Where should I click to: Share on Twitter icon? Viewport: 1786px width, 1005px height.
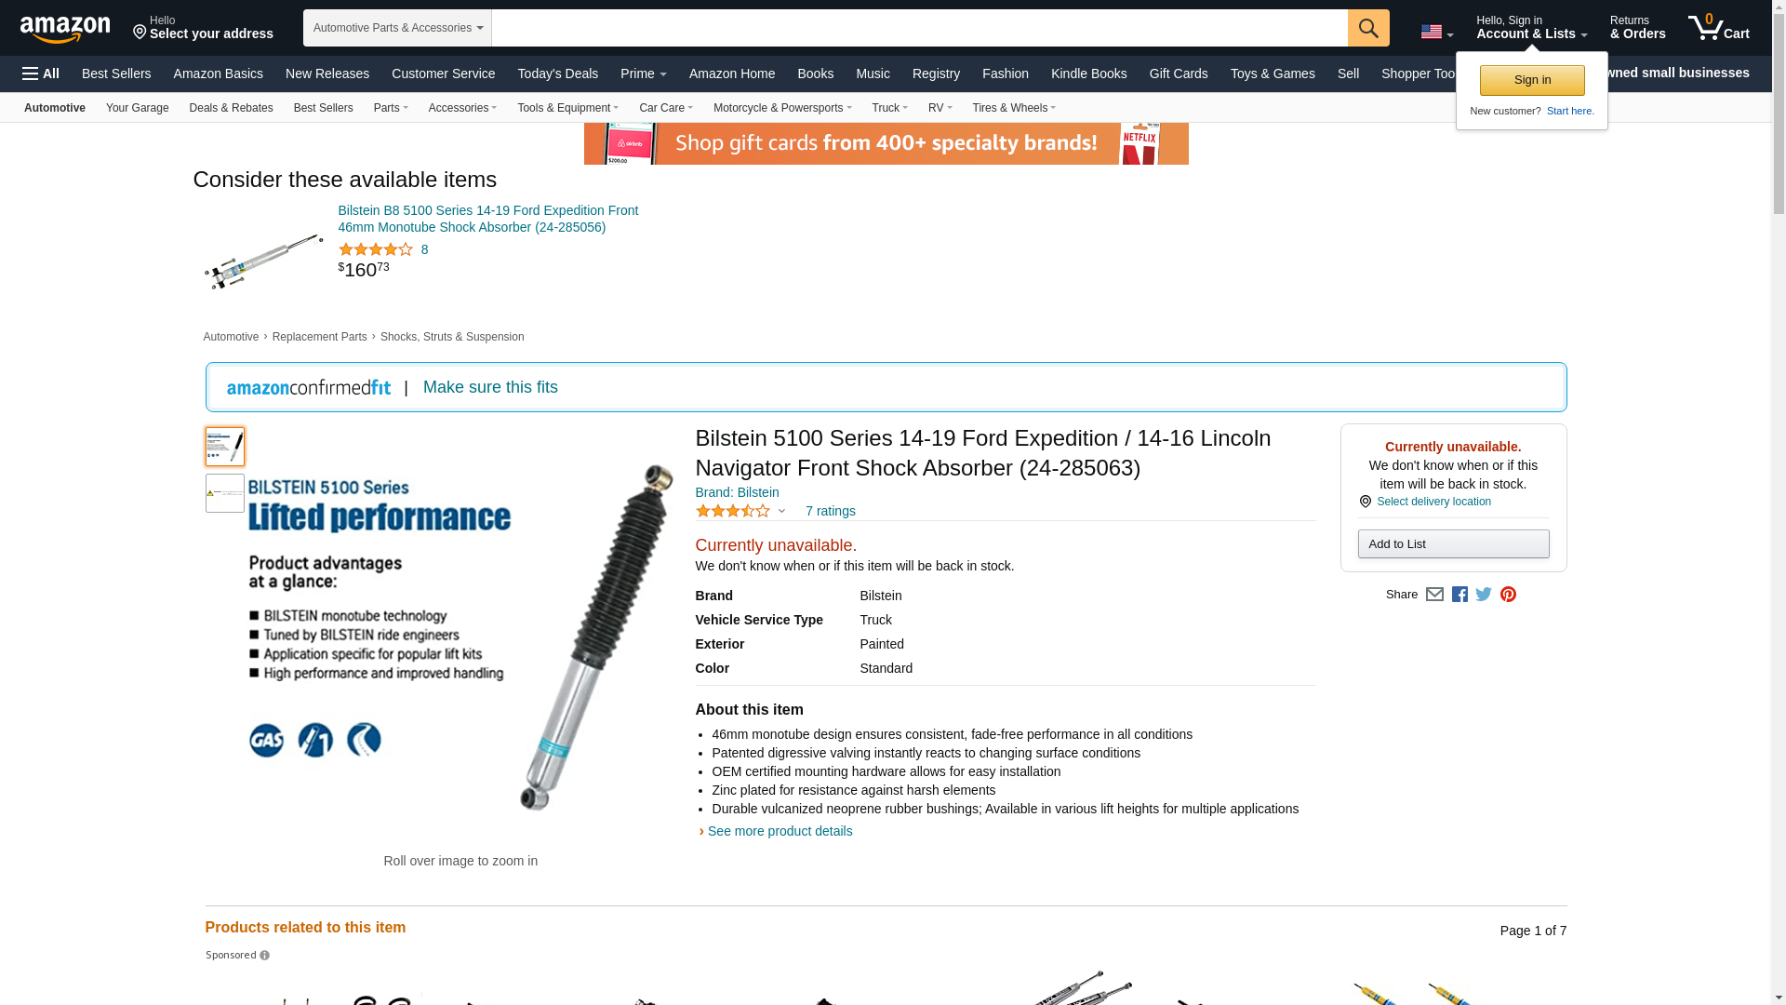click(1484, 595)
